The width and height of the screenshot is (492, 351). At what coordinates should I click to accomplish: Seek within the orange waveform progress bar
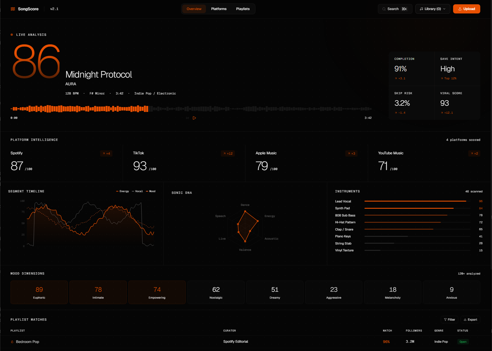tap(80, 109)
